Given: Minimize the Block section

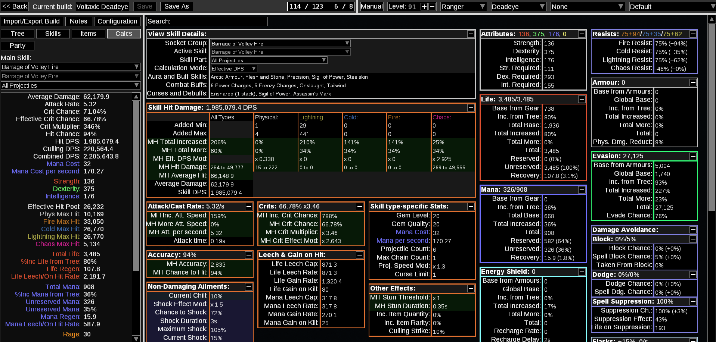Looking at the screenshot, I should 693,239.
